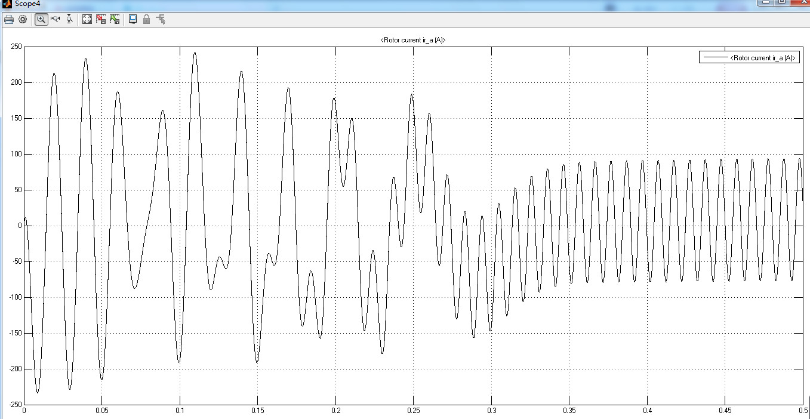Screen dimensions: 810x419
Task: Click the '0.05' x-axis tick label
Action: [x=101, y=411]
